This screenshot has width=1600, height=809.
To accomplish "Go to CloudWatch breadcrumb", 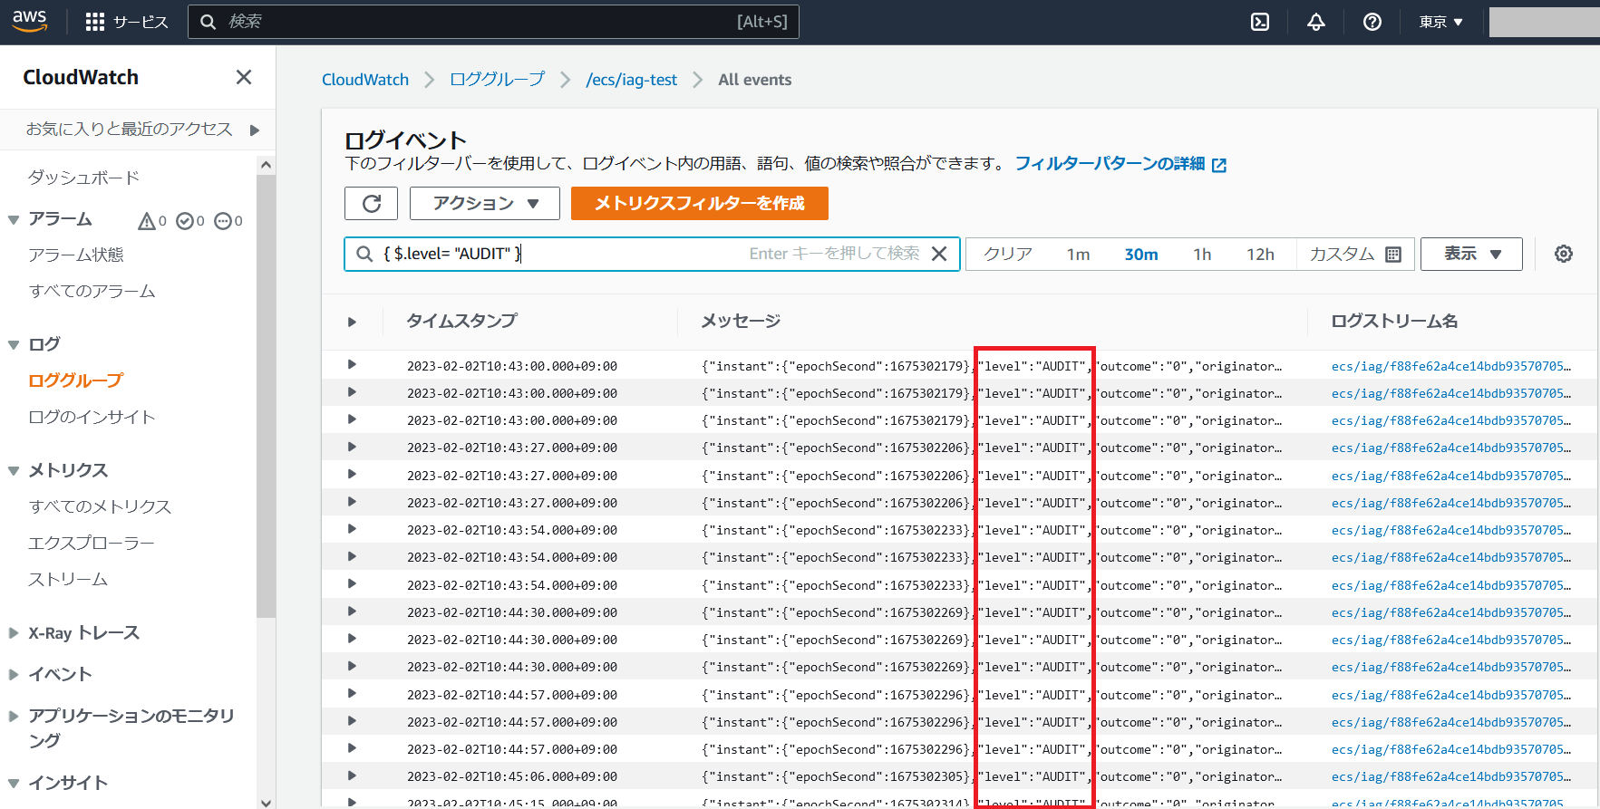I will click(365, 80).
